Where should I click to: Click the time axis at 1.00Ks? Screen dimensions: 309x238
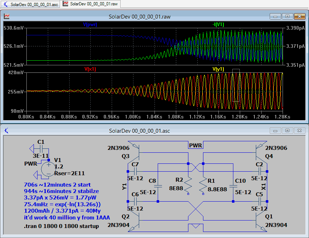click(x=133, y=117)
